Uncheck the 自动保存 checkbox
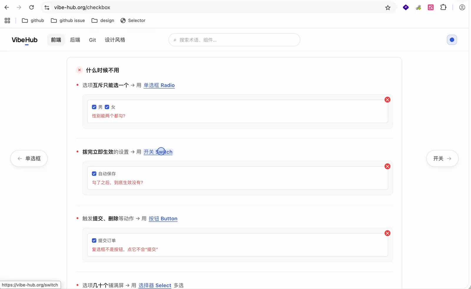The width and height of the screenshot is (471, 289). tap(94, 174)
